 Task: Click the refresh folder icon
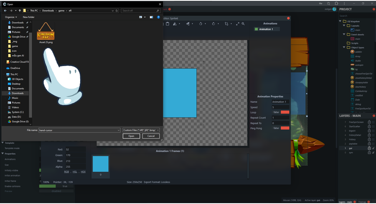[117, 10]
